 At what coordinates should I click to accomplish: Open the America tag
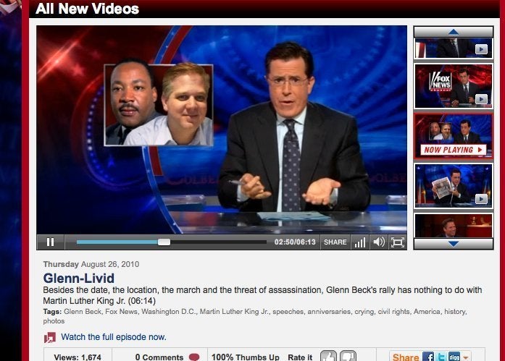click(x=427, y=312)
